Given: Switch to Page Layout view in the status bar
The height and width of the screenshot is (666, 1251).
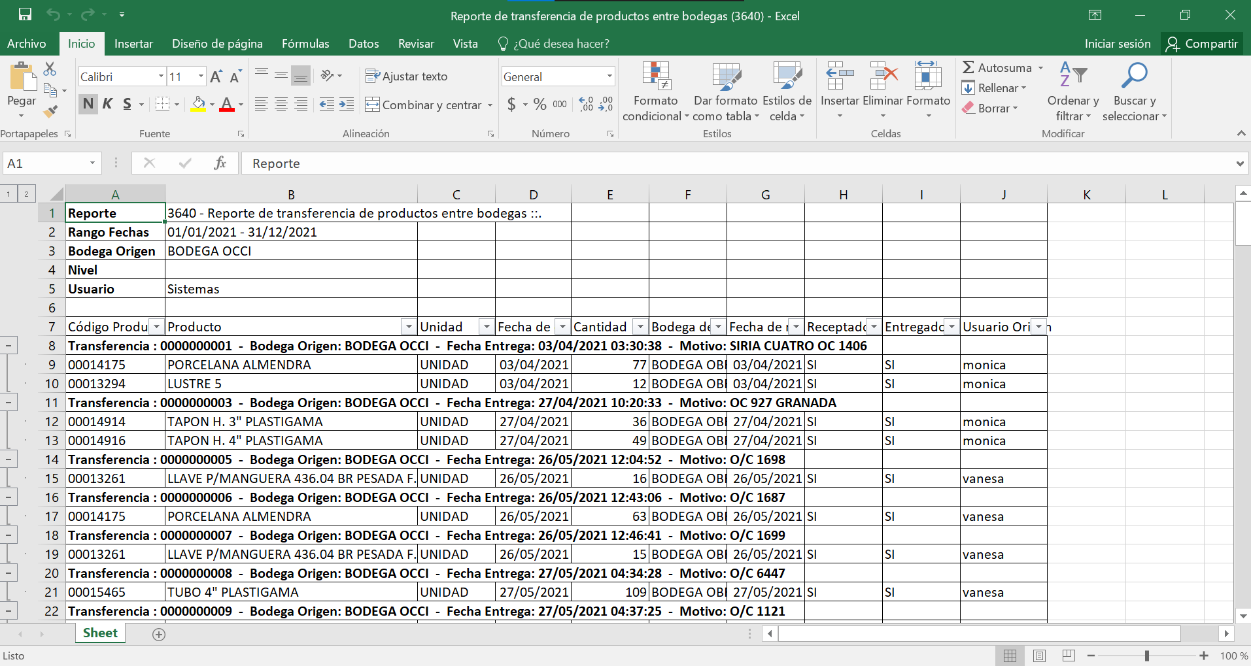Looking at the screenshot, I should (1039, 656).
